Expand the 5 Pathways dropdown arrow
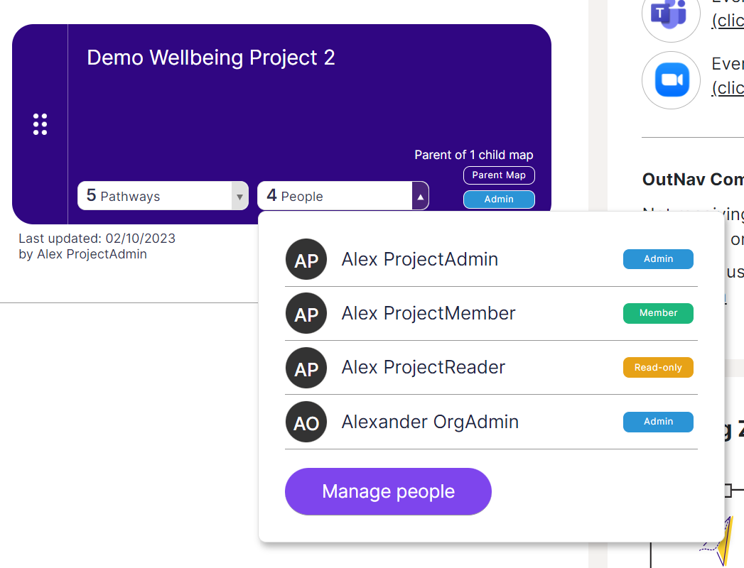744x568 pixels. pos(239,196)
